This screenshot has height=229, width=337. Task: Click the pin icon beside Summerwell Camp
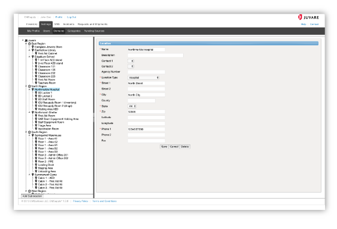33,175
